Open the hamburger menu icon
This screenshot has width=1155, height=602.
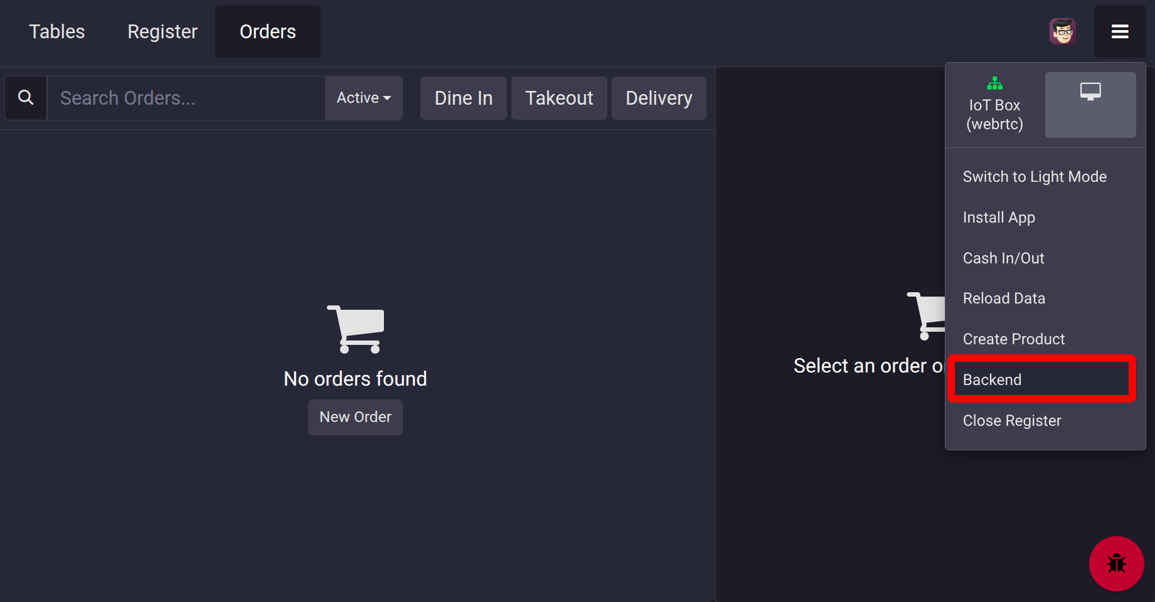pyautogui.click(x=1120, y=31)
